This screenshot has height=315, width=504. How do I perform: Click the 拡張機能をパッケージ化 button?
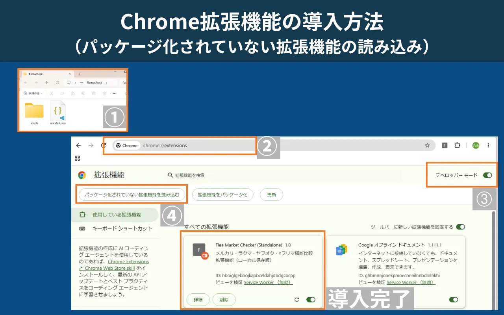tap(222, 195)
